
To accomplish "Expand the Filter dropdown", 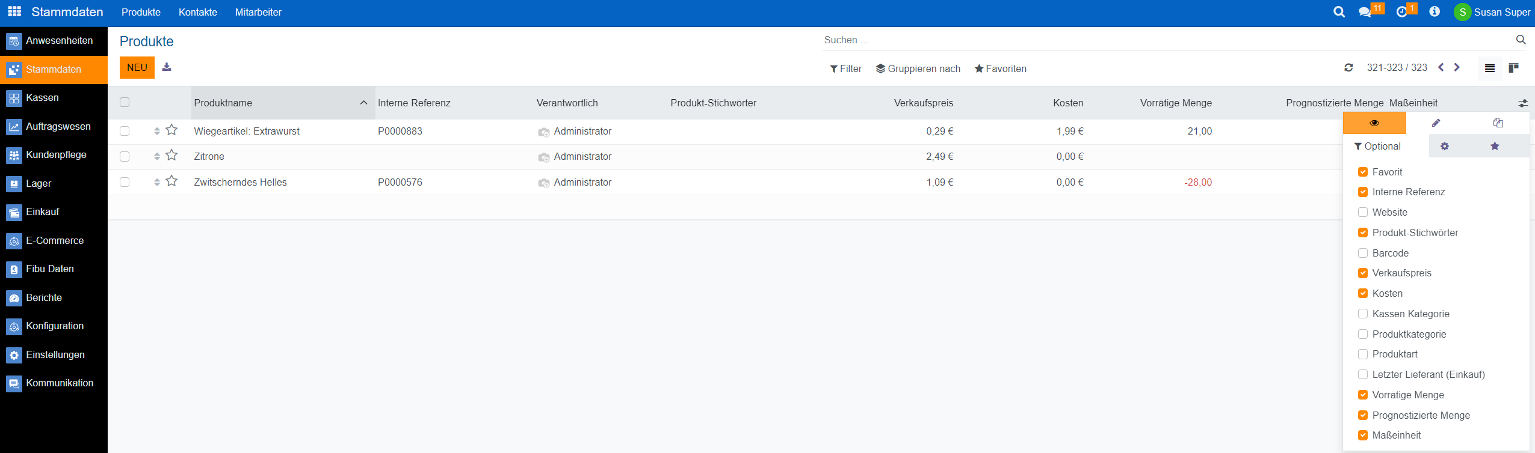I will [845, 68].
